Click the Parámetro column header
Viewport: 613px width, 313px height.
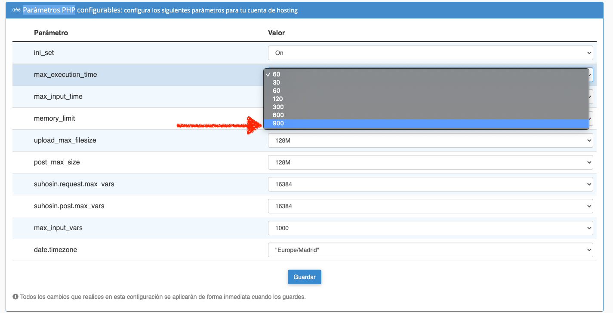pyautogui.click(x=51, y=33)
